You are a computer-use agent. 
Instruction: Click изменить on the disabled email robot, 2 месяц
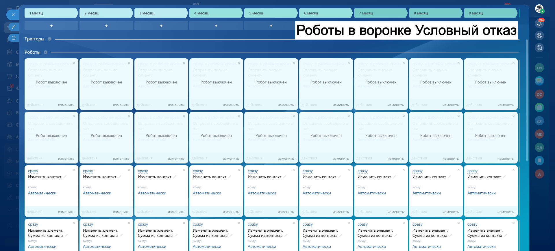[121, 105]
